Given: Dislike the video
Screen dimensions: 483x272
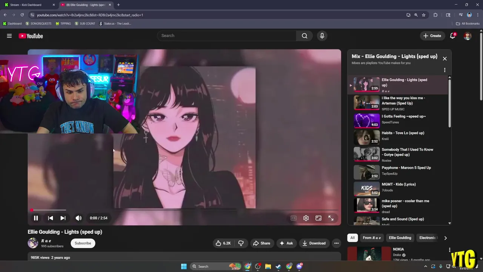Looking at the screenshot, I should (241, 243).
